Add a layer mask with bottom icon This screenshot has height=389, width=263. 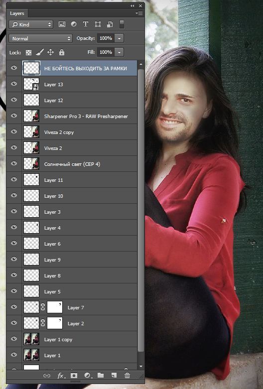[74, 376]
